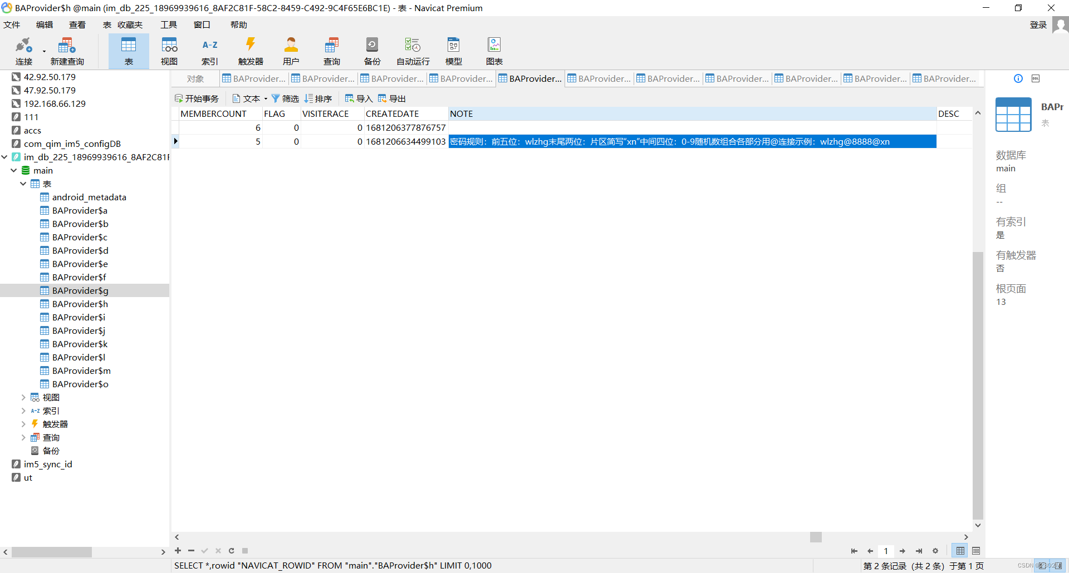Open the connection tool dropdown arrow
The image size is (1069, 573).
[x=44, y=52]
